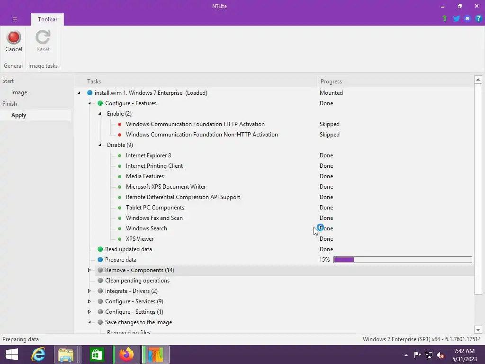Select Windows Fax and Scan row
Image resolution: width=485 pixels, height=364 pixels.
point(154,218)
